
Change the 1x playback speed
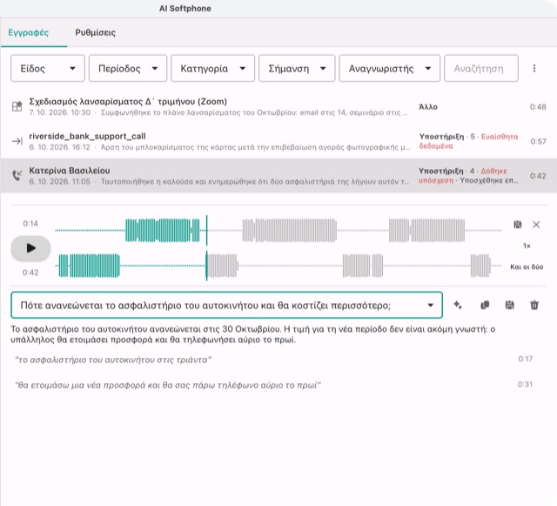tap(527, 246)
